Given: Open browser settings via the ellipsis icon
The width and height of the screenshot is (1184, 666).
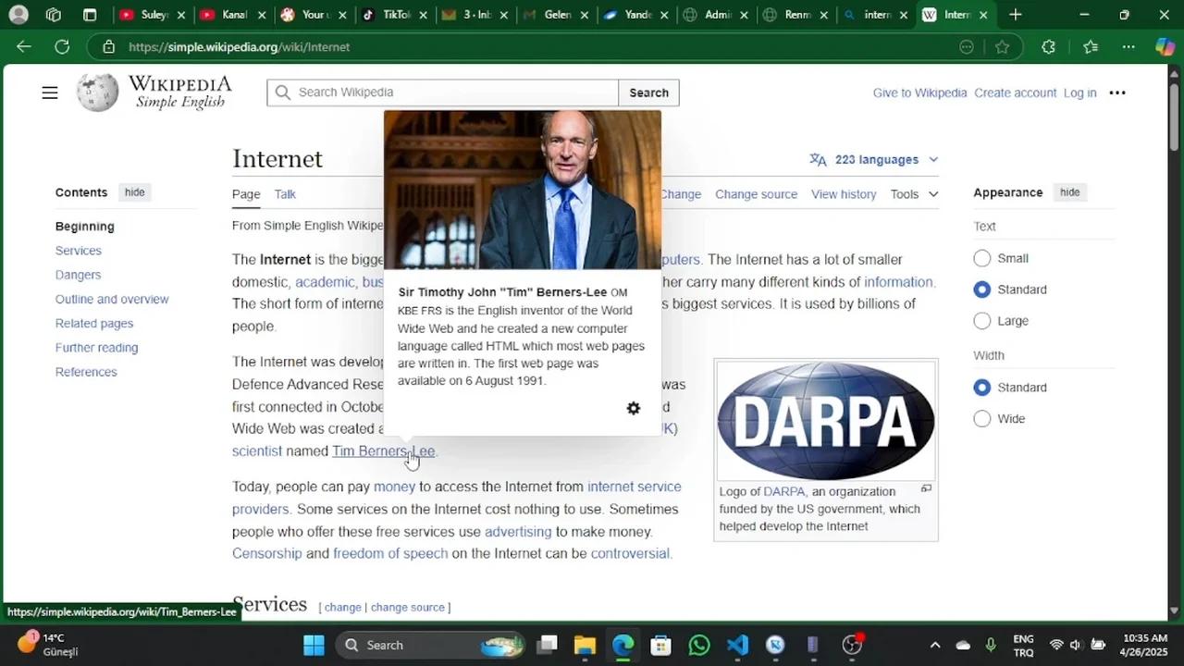Looking at the screenshot, I should pyautogui.click(x=1128, y=47).
